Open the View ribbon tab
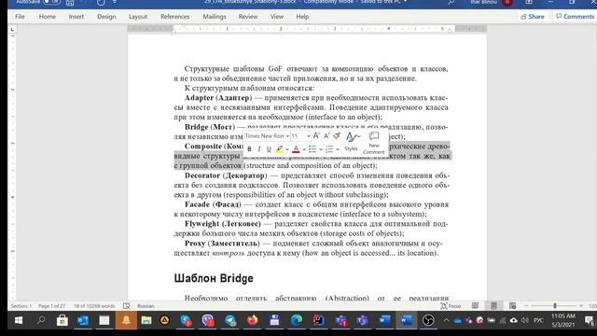The image size is (597, 336). click(277, 17)
